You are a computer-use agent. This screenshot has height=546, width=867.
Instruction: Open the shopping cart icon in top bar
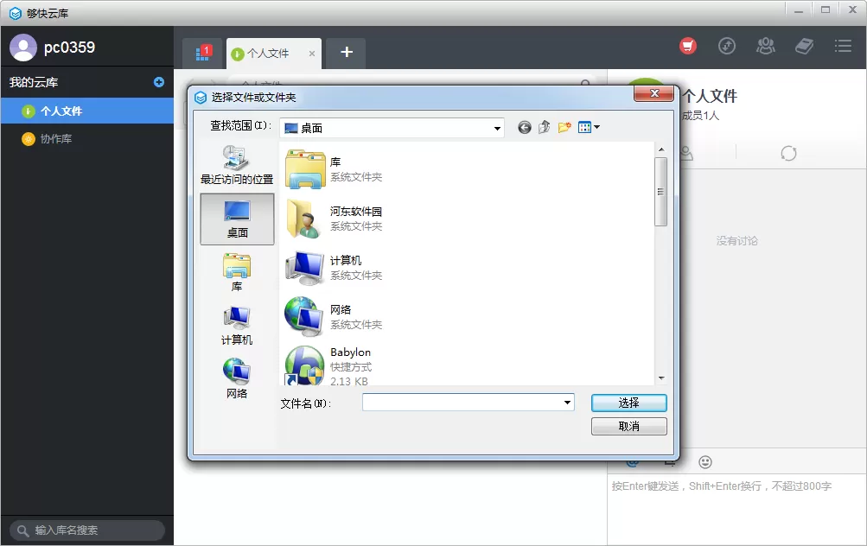coord(688,46)
